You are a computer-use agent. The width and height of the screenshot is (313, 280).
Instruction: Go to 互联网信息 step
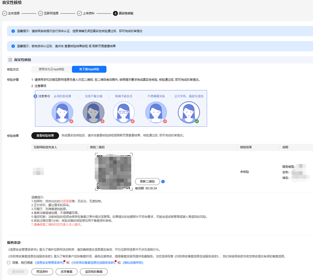pyautogui.click(x=51, y=13)
